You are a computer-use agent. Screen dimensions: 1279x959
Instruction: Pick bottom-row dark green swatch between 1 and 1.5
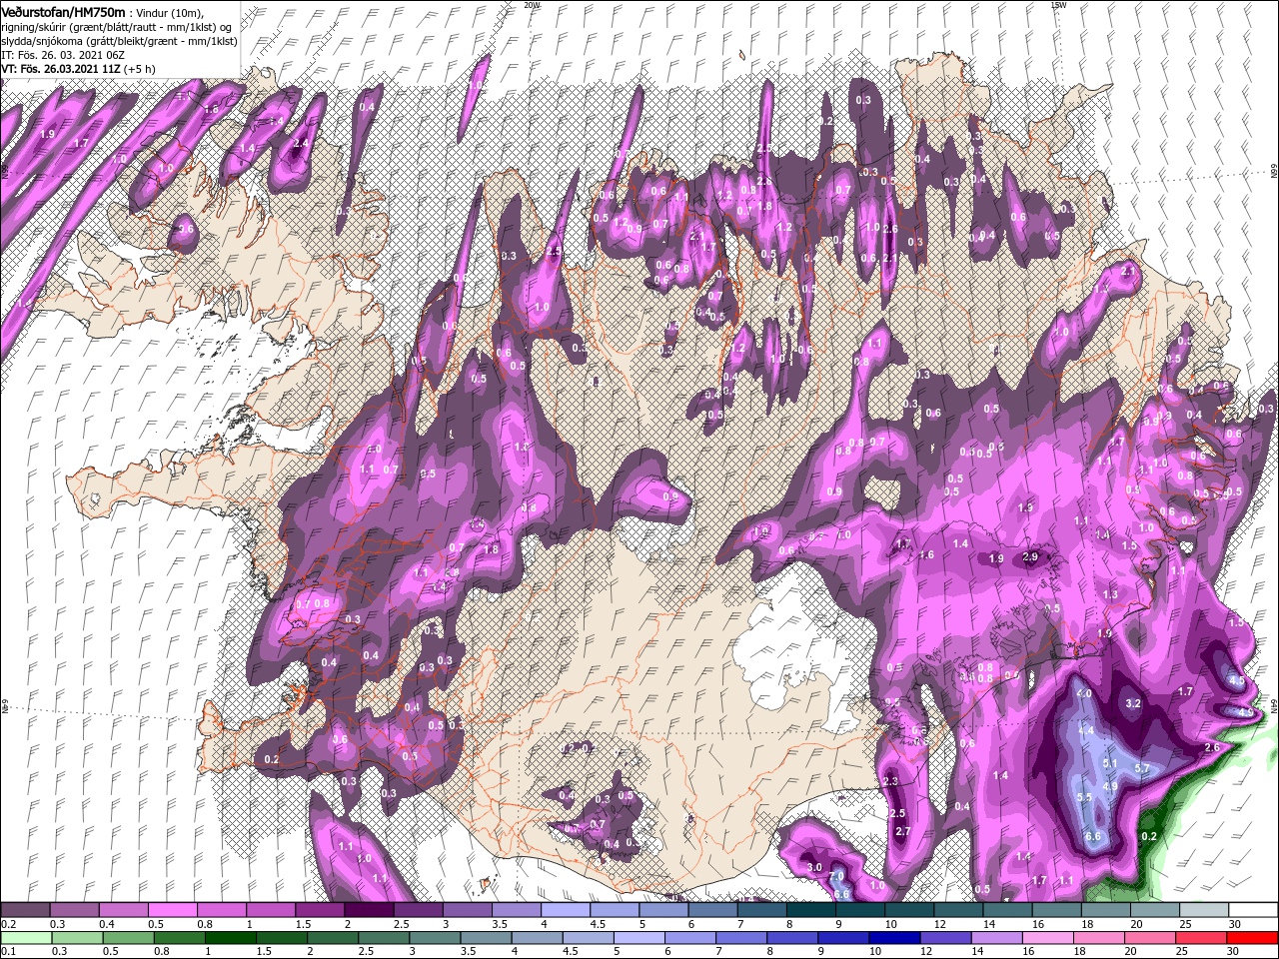point(232,938)
